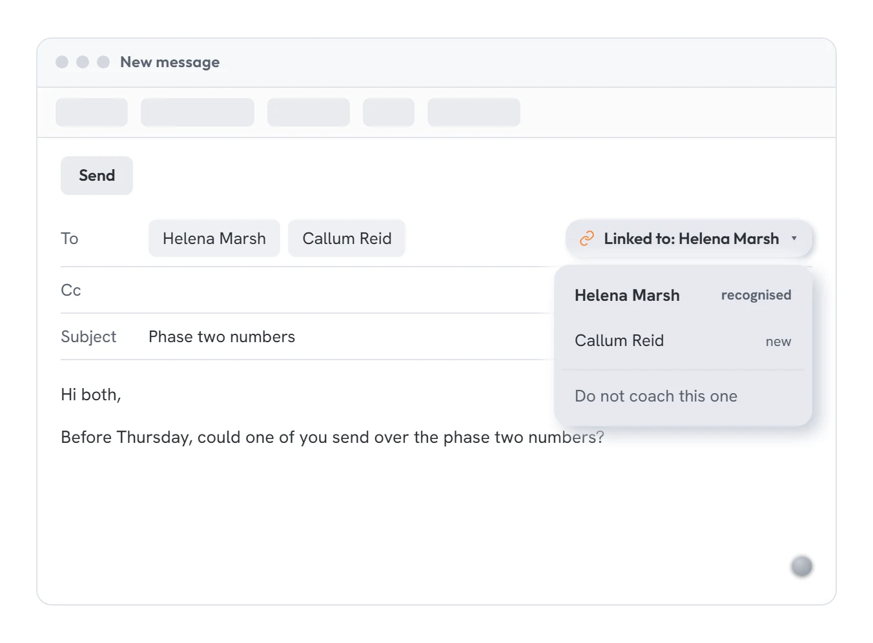Image resolution: width=873 pixels, height=643 pixels.
Task: Click the round floating button in the message body
Action: [802, 566]
